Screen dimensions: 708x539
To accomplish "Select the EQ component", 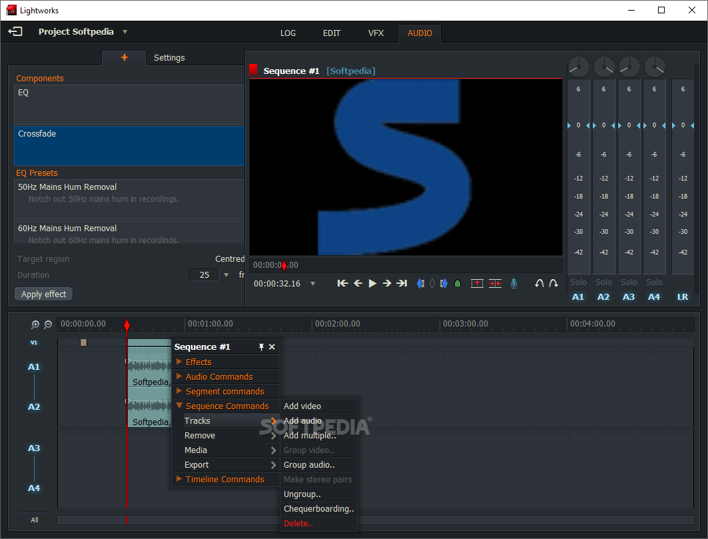I will coord(130,105).
